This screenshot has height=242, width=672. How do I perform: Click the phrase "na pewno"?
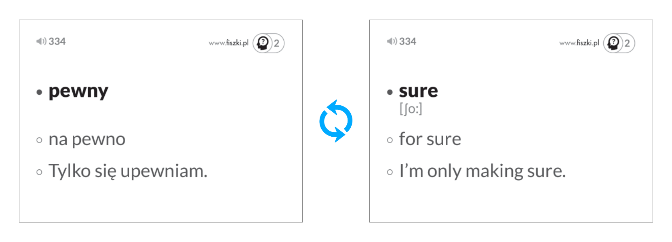click(x=87, y=140)
